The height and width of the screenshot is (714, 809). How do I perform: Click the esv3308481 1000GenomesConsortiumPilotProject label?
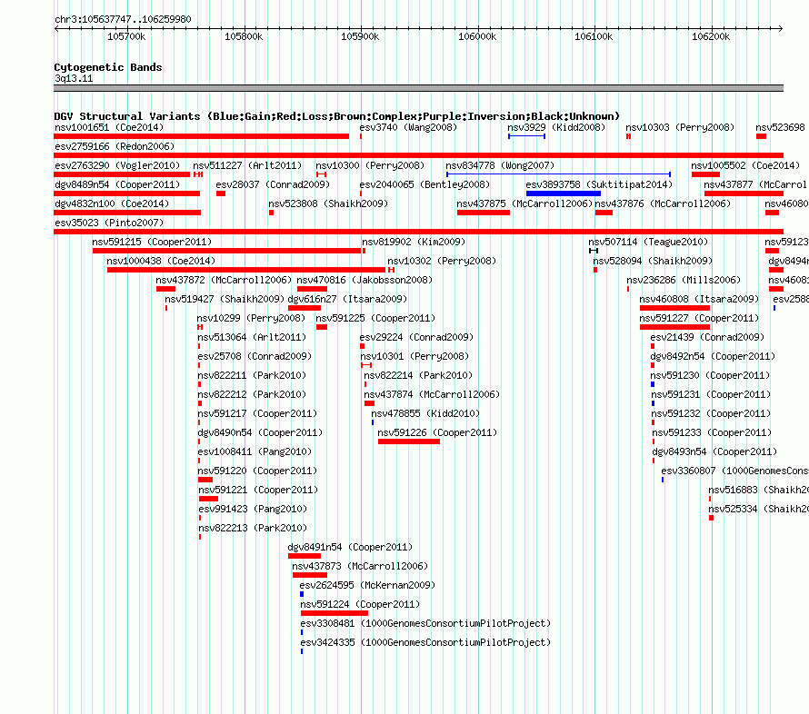(425, 623)
